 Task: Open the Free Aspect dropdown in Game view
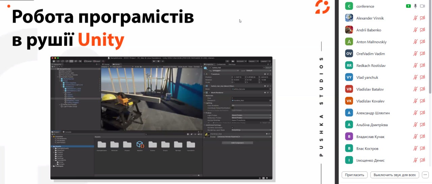pos(123,67)
